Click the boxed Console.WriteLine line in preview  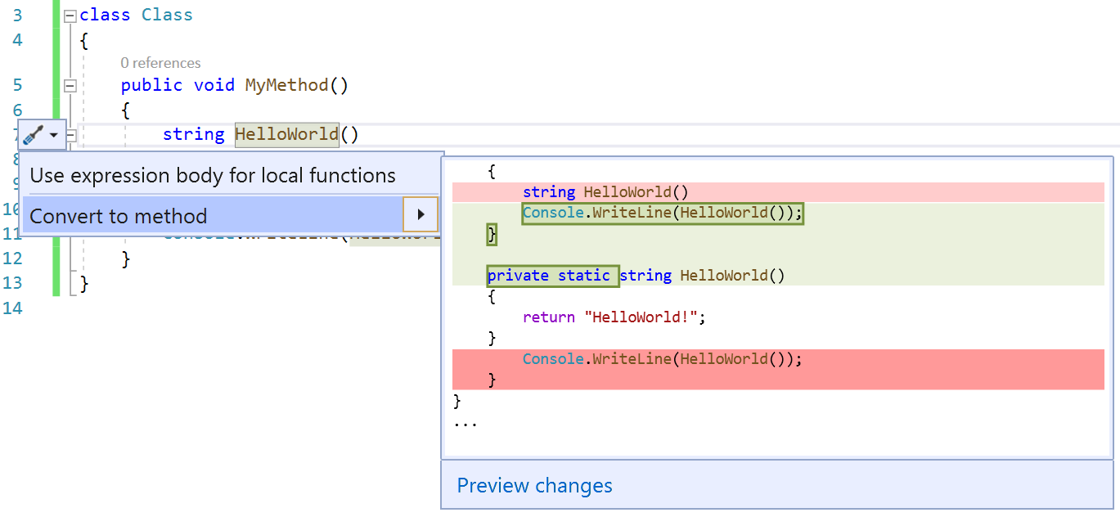[x=663, y=212]
